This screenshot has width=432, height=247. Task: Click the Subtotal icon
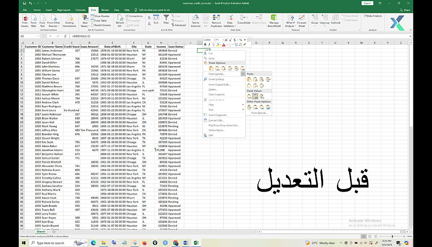tap(336, 20)
